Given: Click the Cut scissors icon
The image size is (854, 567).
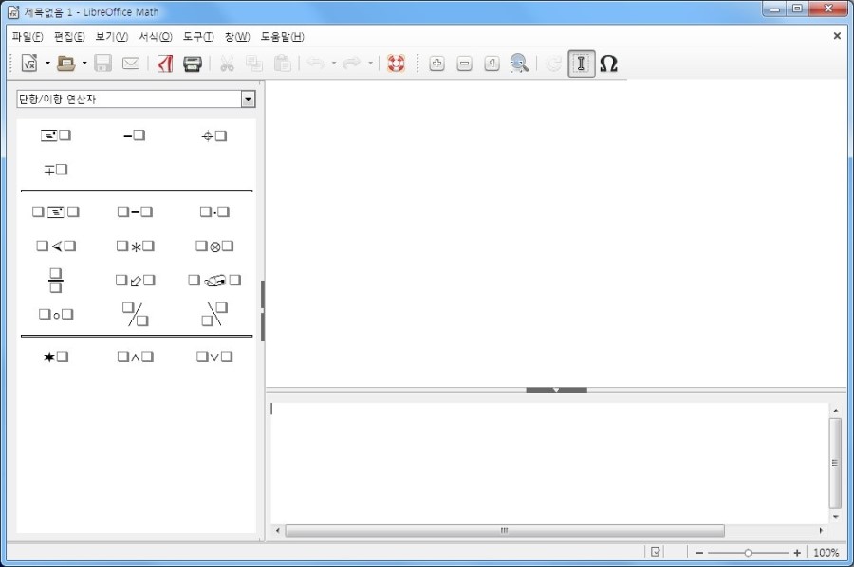Looking at the screenshot, I should tap(227, 64).
